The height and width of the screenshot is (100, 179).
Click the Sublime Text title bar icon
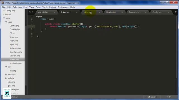tap(3, 3)
